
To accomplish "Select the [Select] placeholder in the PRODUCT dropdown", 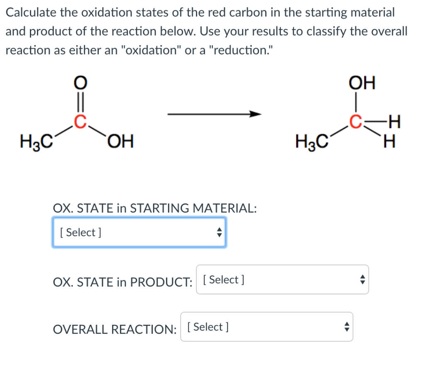I will pyautogui.click(x=223, y=279).
